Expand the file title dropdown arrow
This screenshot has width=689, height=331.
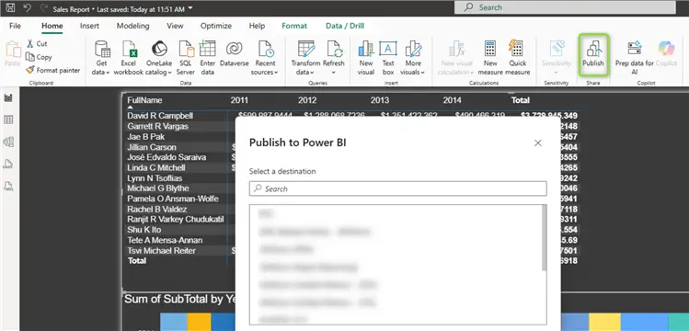click(189, 8)
